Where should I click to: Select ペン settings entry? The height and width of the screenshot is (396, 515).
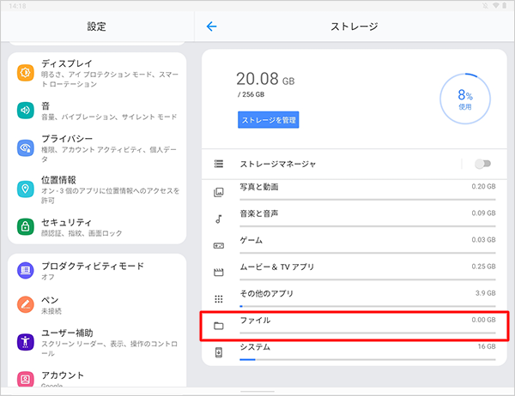[x=97, y=305]
